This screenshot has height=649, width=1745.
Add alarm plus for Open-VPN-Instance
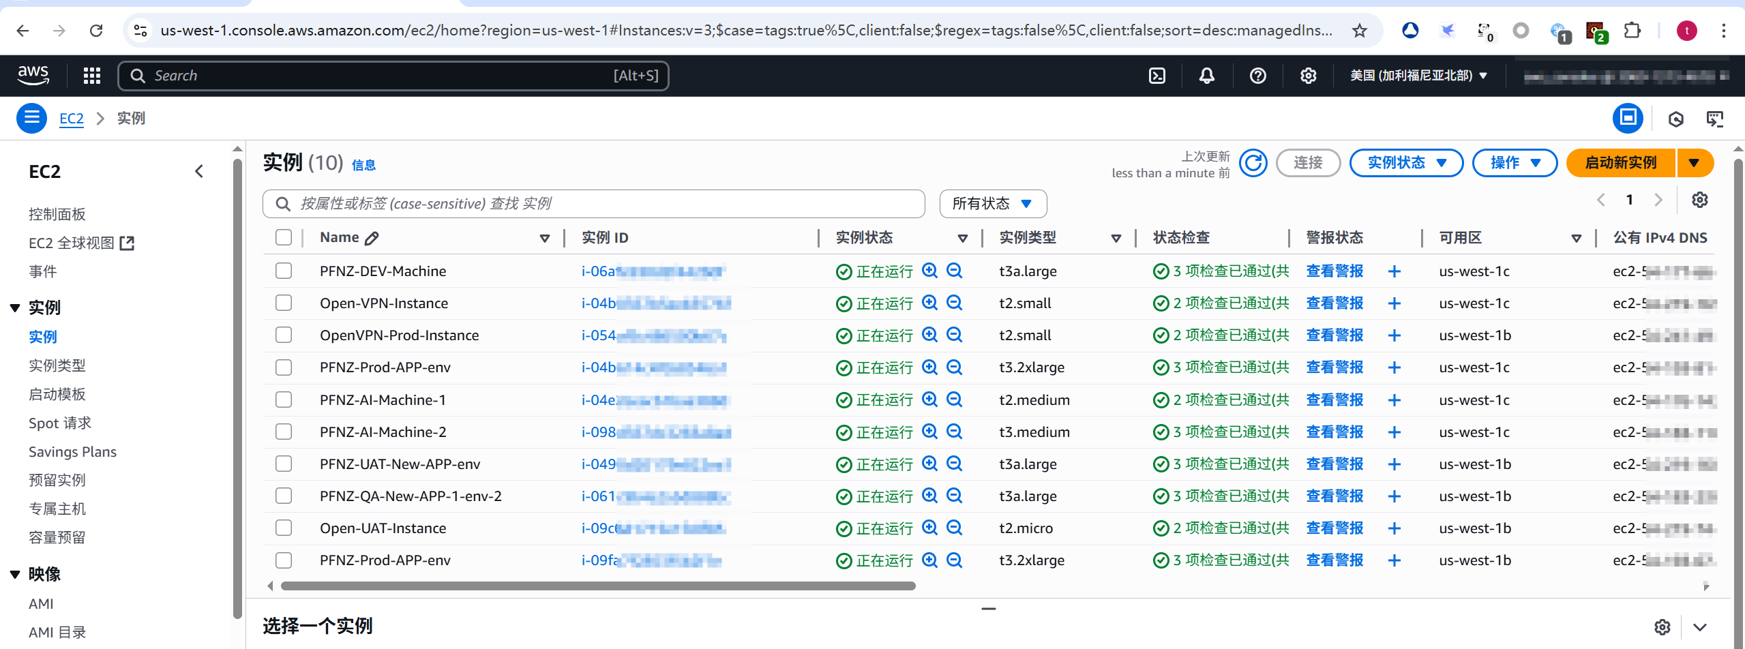point(1394,303)
